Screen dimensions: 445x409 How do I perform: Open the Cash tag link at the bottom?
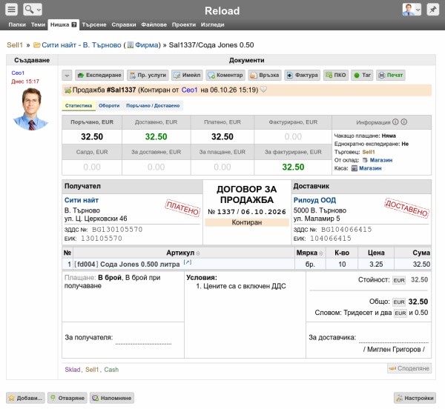coord(111,370)
